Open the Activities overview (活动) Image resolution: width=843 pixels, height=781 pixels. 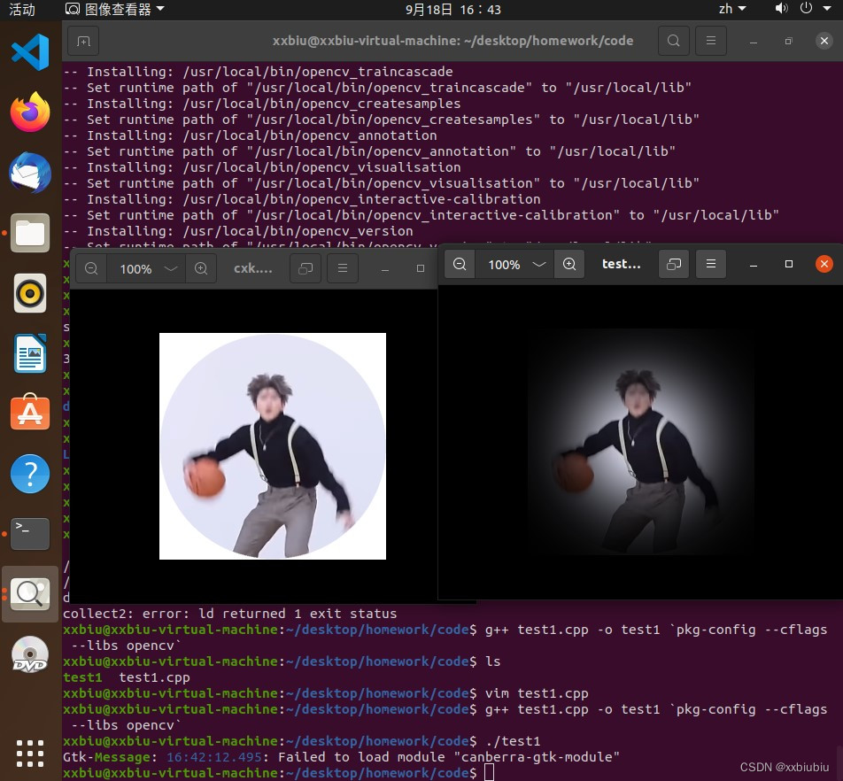[22, 10]
